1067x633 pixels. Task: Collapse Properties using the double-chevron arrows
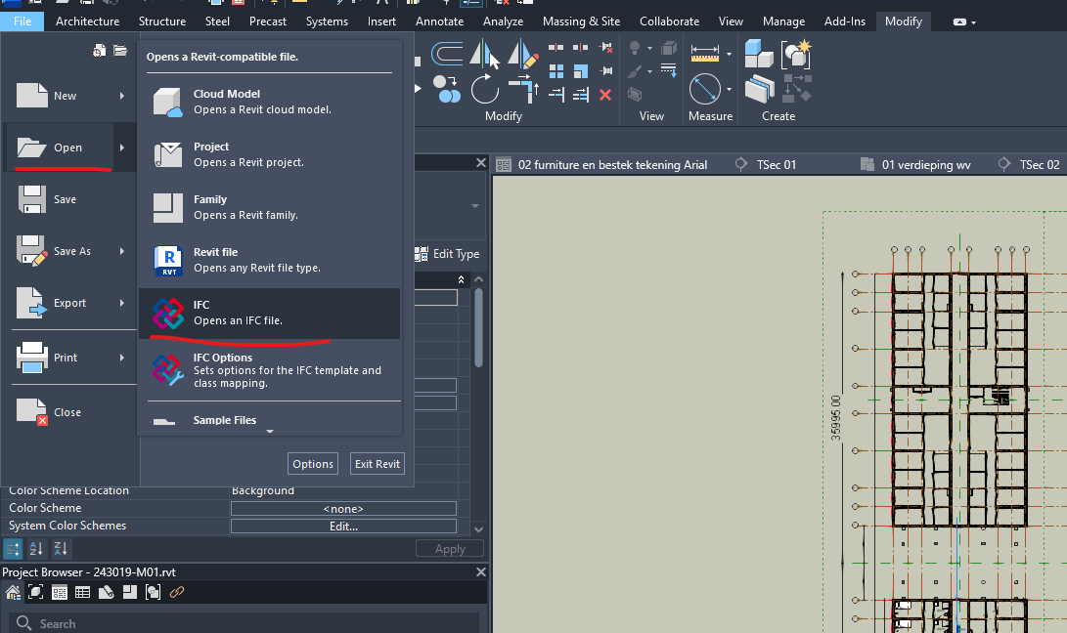pyautogui.click(x=460, y=278)
